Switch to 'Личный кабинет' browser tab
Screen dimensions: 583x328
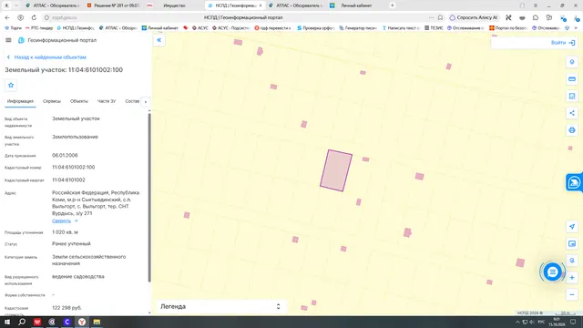[x=356, y=5]
